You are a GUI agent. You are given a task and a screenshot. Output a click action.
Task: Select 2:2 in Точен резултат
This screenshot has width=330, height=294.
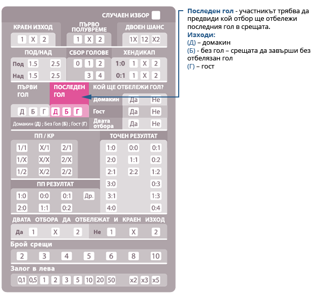point(134,172)
